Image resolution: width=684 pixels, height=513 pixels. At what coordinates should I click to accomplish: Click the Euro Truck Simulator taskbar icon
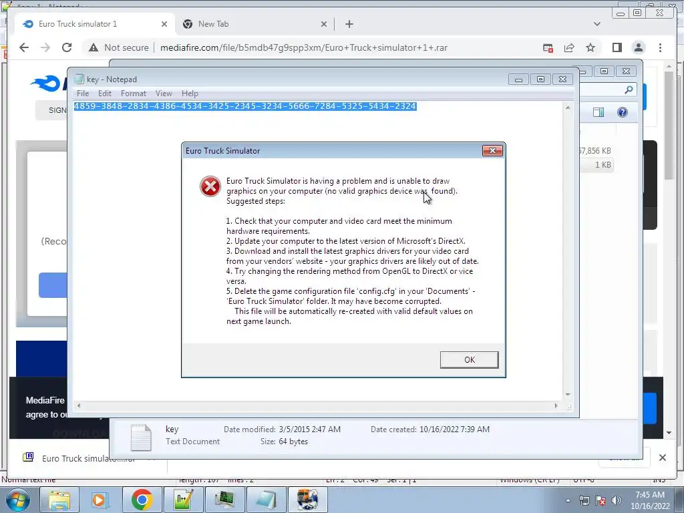(307, 500)
